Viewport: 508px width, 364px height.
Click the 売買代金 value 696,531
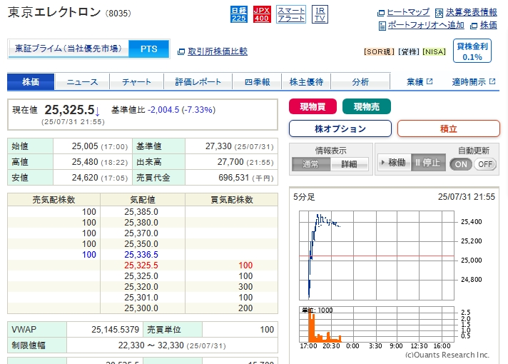click(x=233, y=178)
